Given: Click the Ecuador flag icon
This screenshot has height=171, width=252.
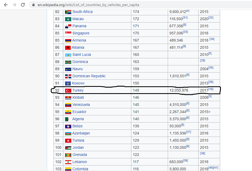Looking at the screenshot, I should coord(68,112).
